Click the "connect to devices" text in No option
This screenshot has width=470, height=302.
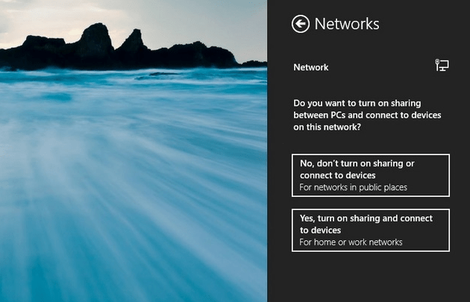pos(336,175)
